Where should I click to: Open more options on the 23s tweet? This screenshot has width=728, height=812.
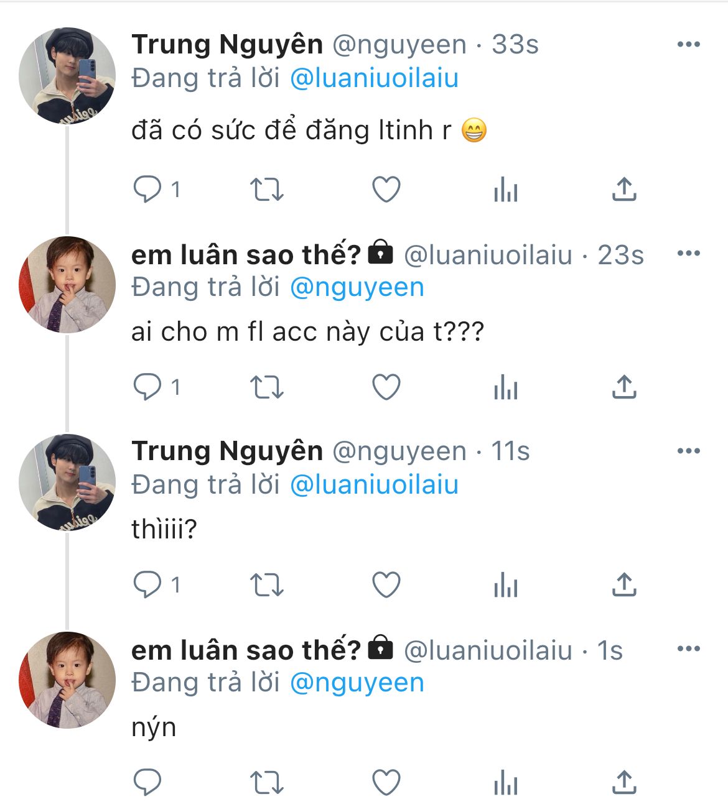click(x=688, y=253)
